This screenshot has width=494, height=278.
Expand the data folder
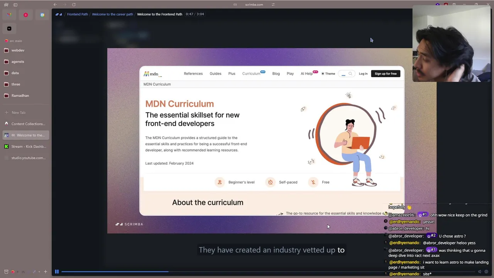coord(26,73)
